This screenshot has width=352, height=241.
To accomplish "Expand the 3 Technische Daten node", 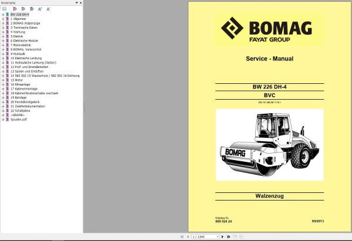I will coord(3,28).
